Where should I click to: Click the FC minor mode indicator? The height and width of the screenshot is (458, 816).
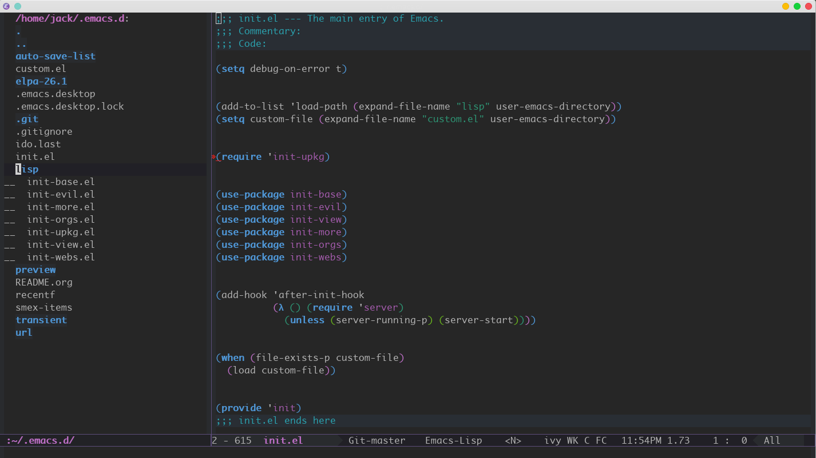601,440
